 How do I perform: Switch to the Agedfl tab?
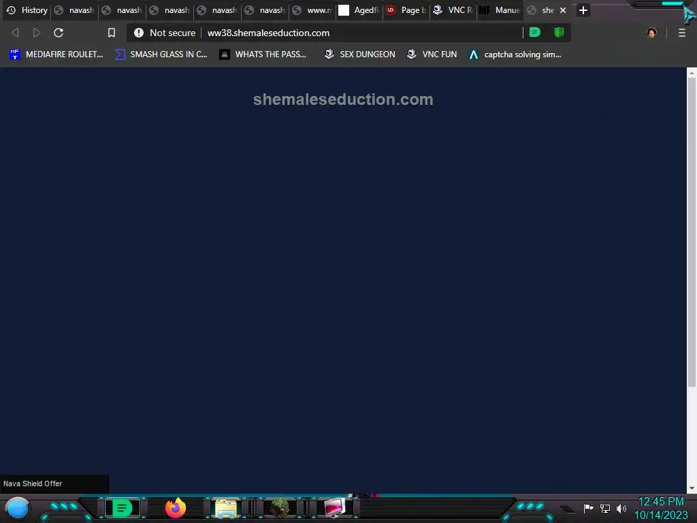tap(361, 10)
